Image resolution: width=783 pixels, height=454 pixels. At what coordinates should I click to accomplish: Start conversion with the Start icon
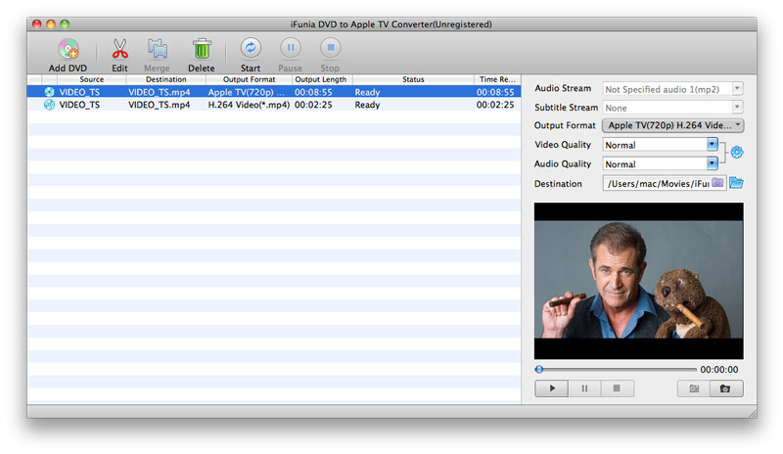(251, 48)
